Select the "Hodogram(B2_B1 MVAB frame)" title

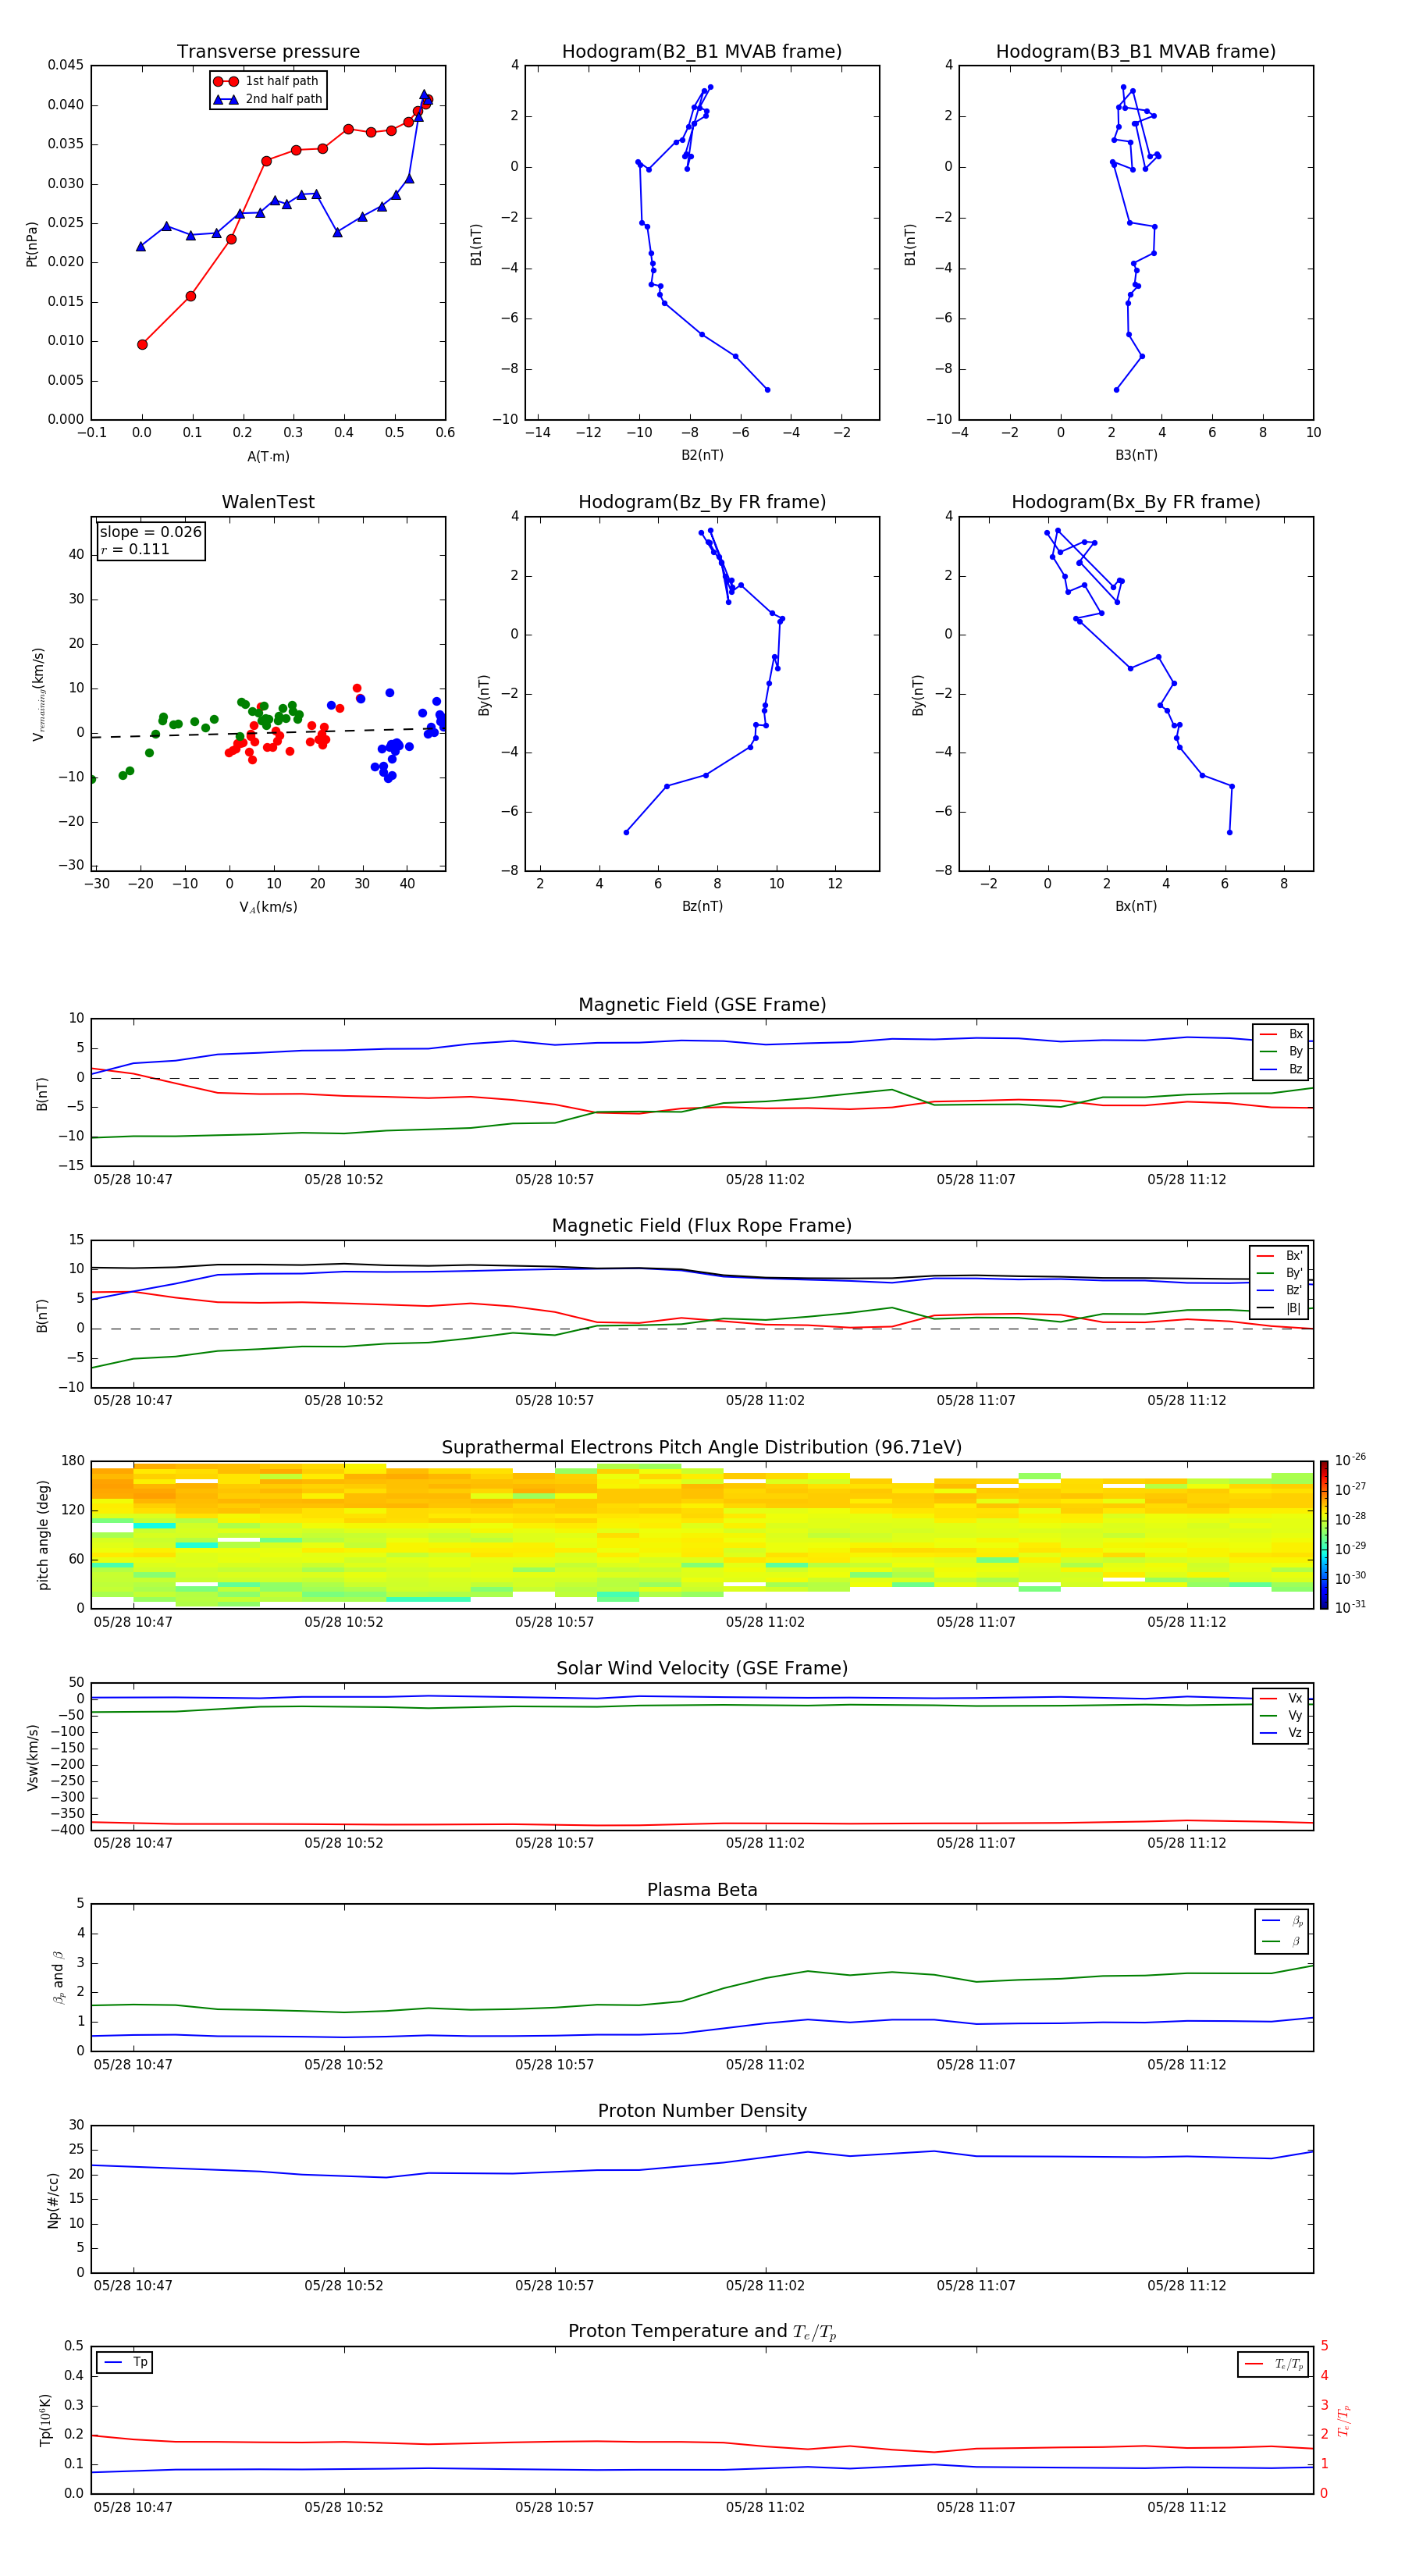[702, 52]
